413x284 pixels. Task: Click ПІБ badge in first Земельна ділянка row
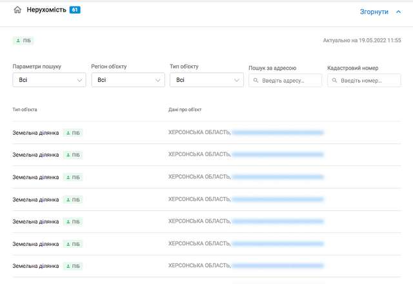tap(73, 133)
